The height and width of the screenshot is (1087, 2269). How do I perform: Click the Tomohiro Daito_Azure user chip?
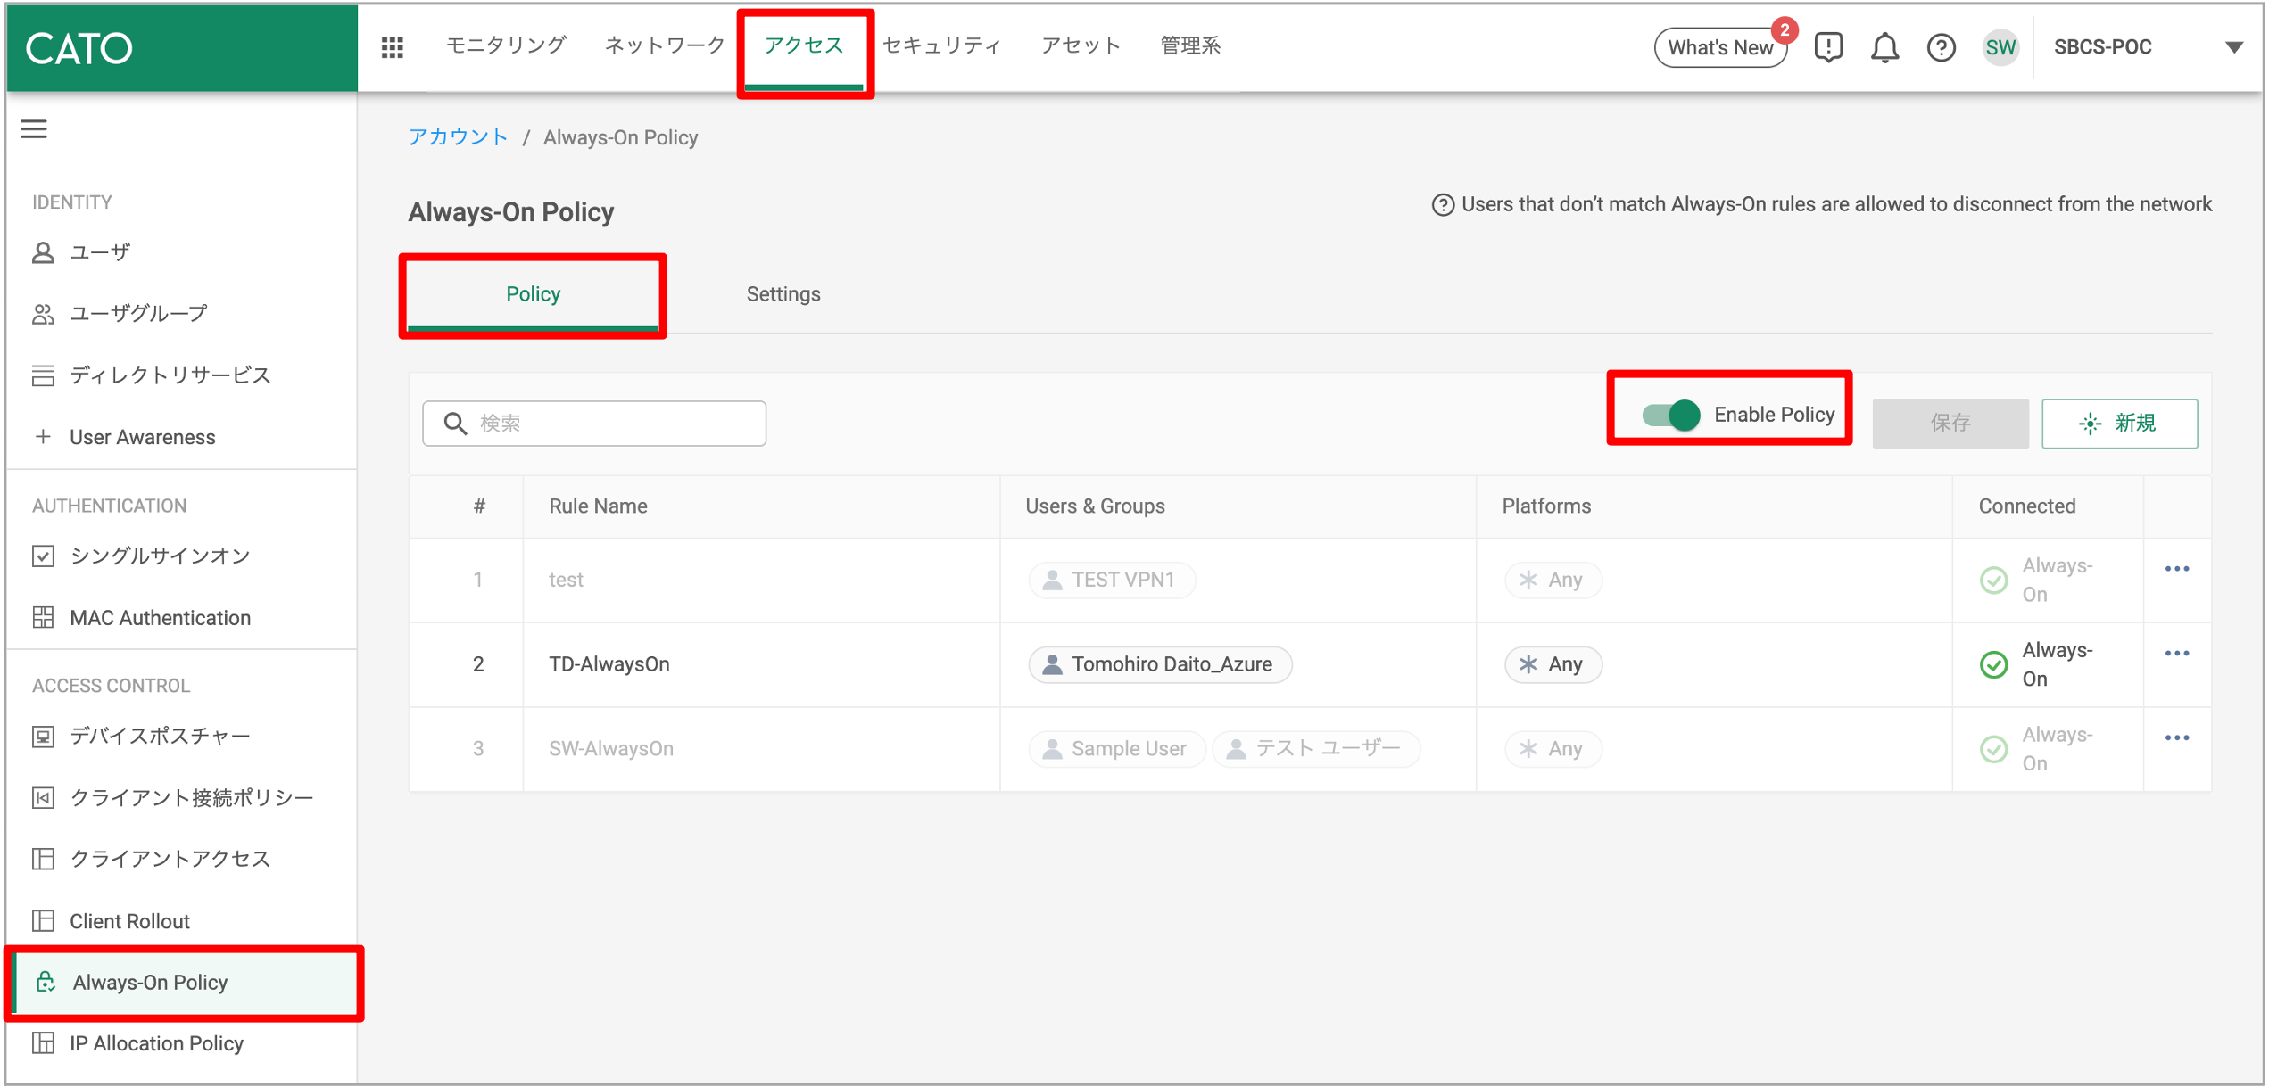1160,665
